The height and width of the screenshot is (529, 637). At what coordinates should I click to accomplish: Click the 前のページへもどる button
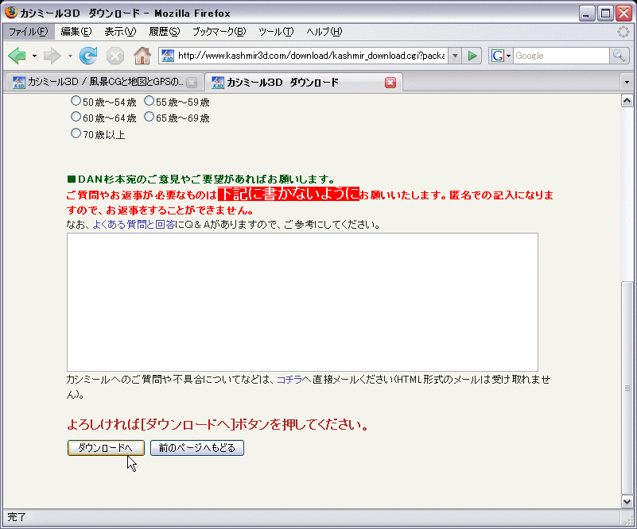[197, 448]
